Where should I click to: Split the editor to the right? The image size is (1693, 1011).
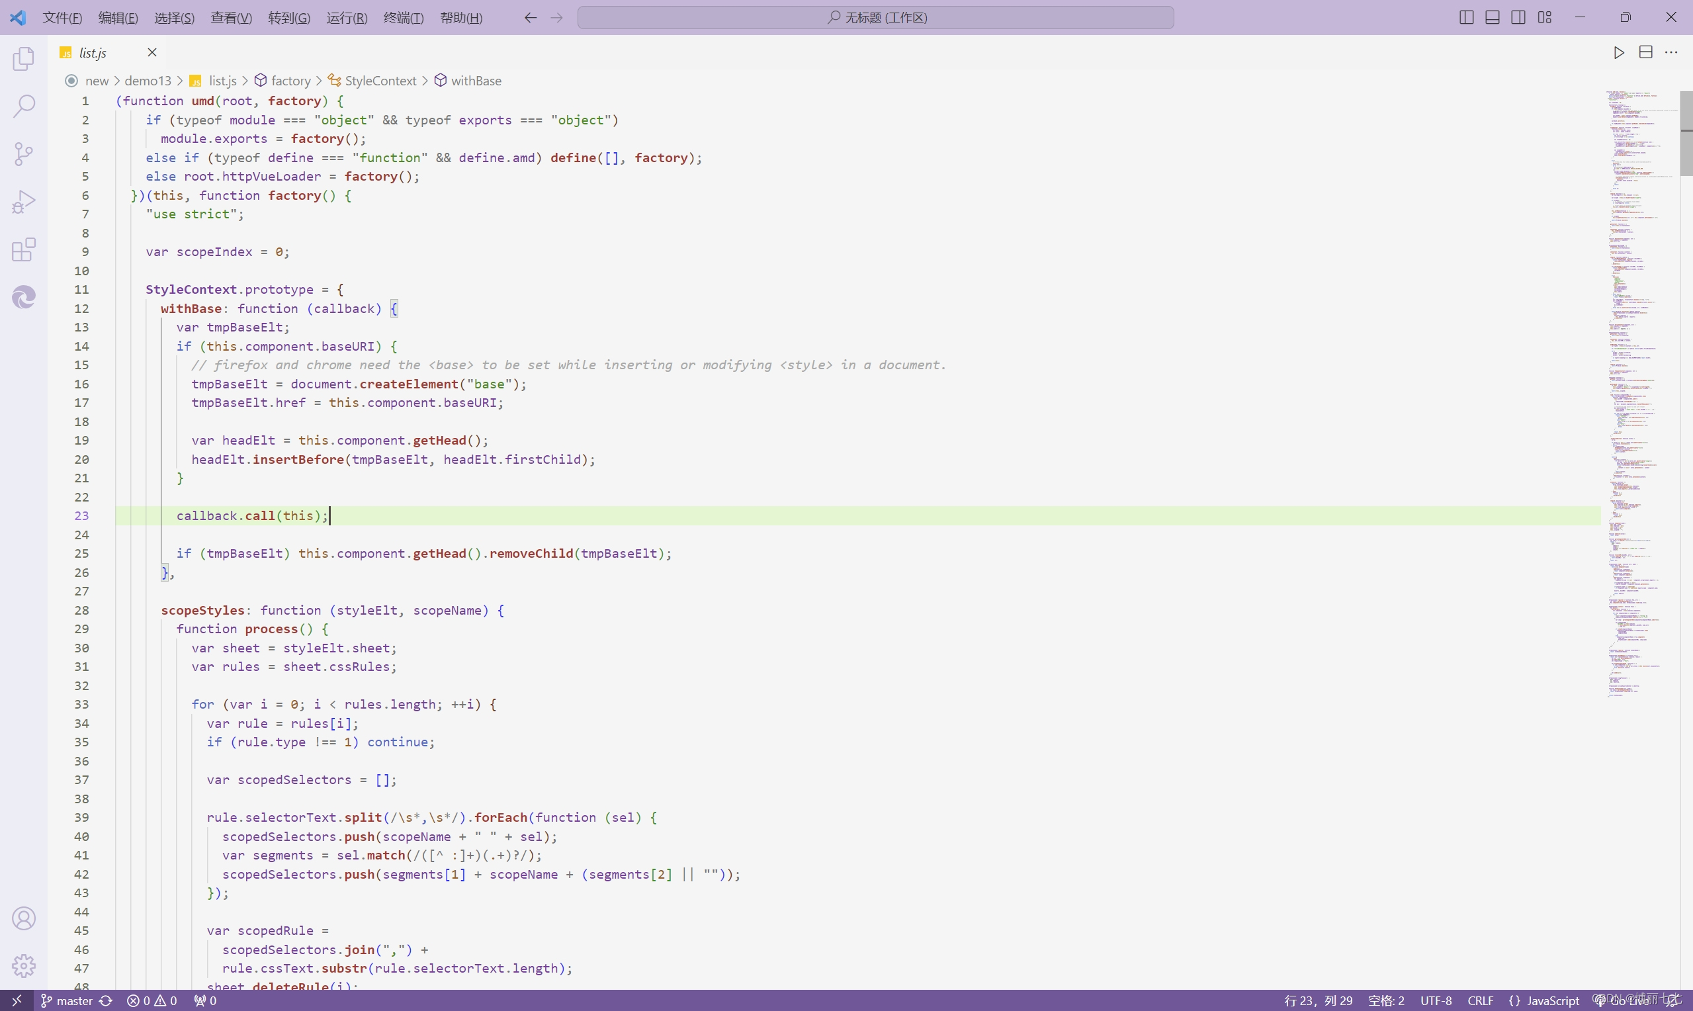coord(1645,52)
